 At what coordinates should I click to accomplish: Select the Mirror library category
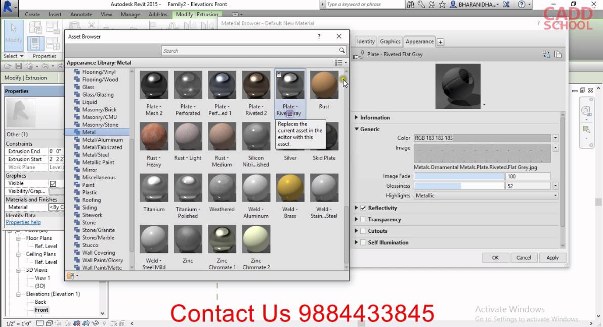click(x=90, y=170)
